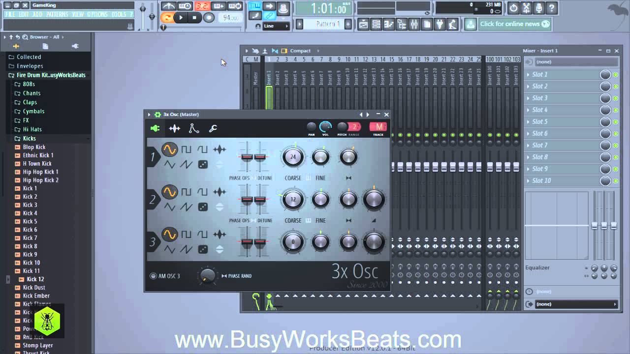
Task: Click the red M Track button
Action: tap(378, 127)
